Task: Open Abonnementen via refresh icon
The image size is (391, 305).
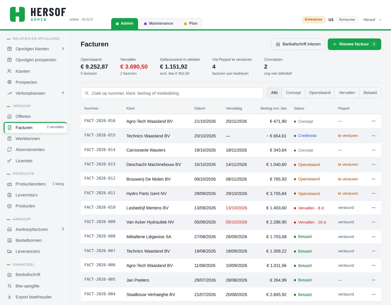Action: [x=9, y=150]
